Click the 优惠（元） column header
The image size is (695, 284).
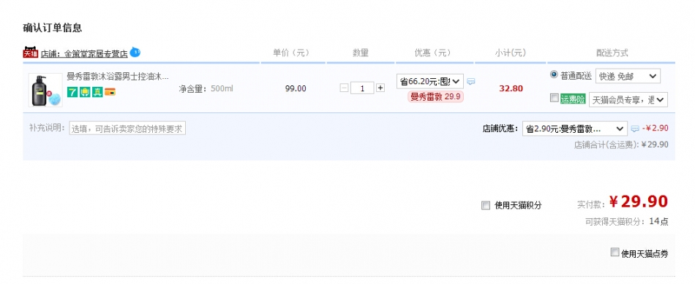[432, 53]
